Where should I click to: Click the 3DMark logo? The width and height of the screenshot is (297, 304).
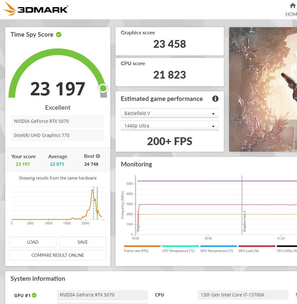36,9
